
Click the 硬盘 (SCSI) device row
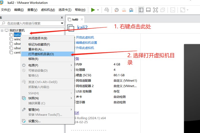point(106,75)
